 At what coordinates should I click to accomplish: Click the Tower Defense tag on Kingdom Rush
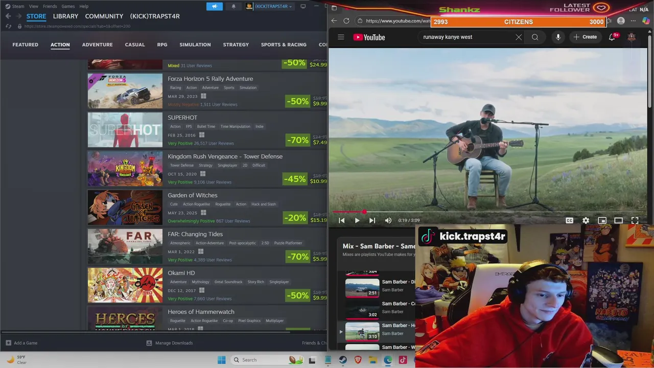click(182, 165)
